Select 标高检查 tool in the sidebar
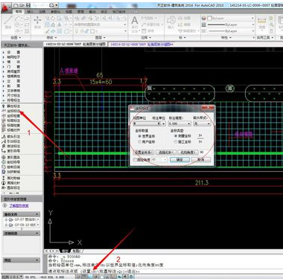Viewport: 283px width, 279px height. (11, 125)
